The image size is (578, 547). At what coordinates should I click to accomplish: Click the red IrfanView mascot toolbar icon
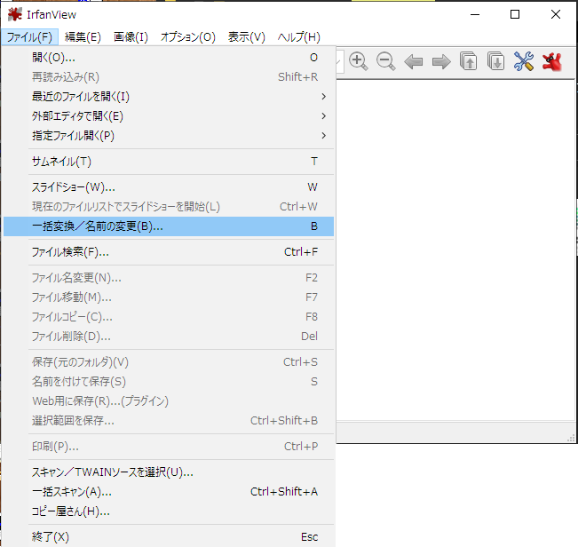[x=552, y=61]
